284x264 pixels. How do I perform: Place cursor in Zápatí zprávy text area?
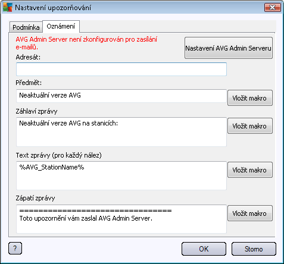coord(121,219)
